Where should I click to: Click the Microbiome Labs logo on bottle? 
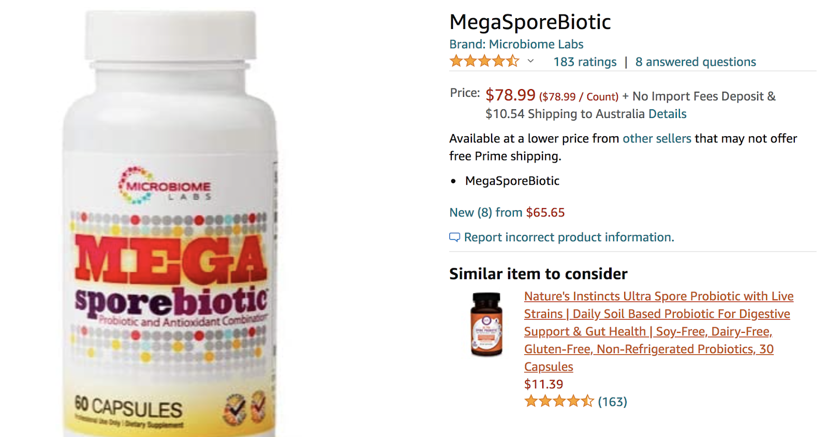point(165,185)
